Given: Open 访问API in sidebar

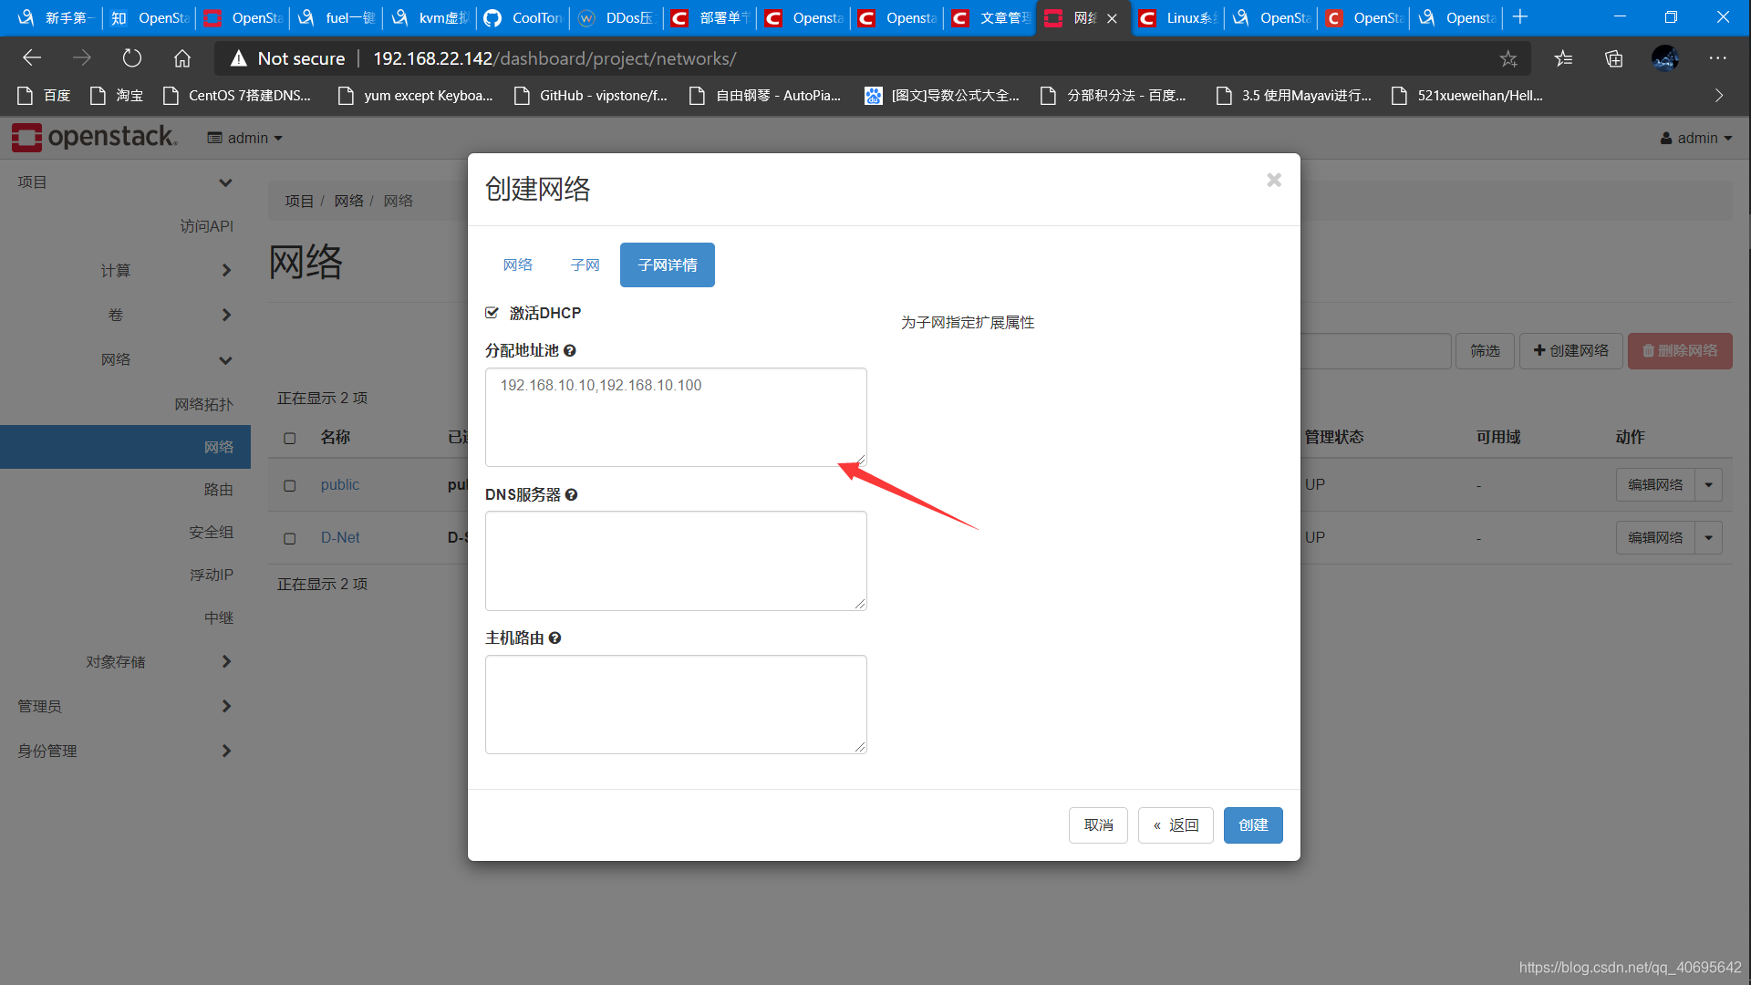Looking at the screenshot, I should (x=206, y=226).
